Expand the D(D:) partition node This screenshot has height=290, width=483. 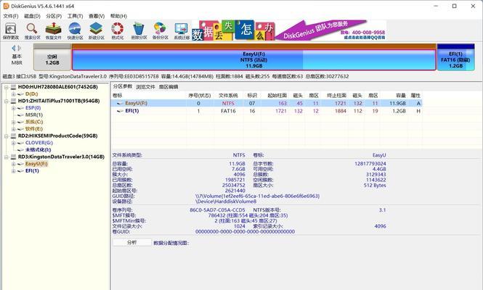13,94
